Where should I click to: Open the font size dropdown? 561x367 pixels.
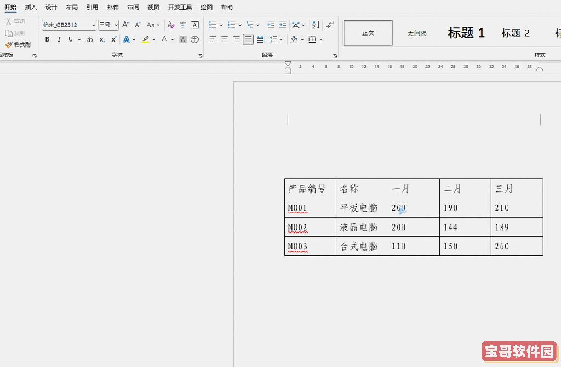(x=116, y=25)
